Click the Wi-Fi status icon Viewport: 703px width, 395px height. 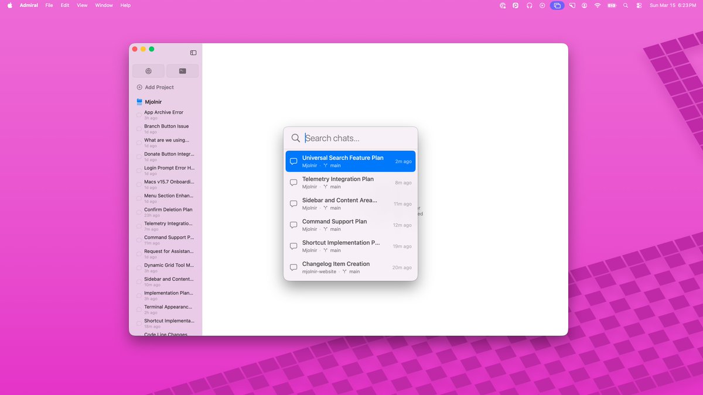pos(598,5)
